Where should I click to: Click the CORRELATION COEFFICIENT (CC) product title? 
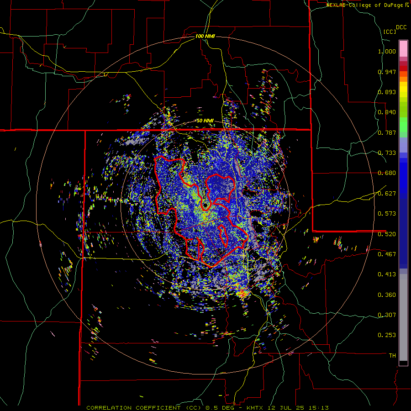pos(144,408)
